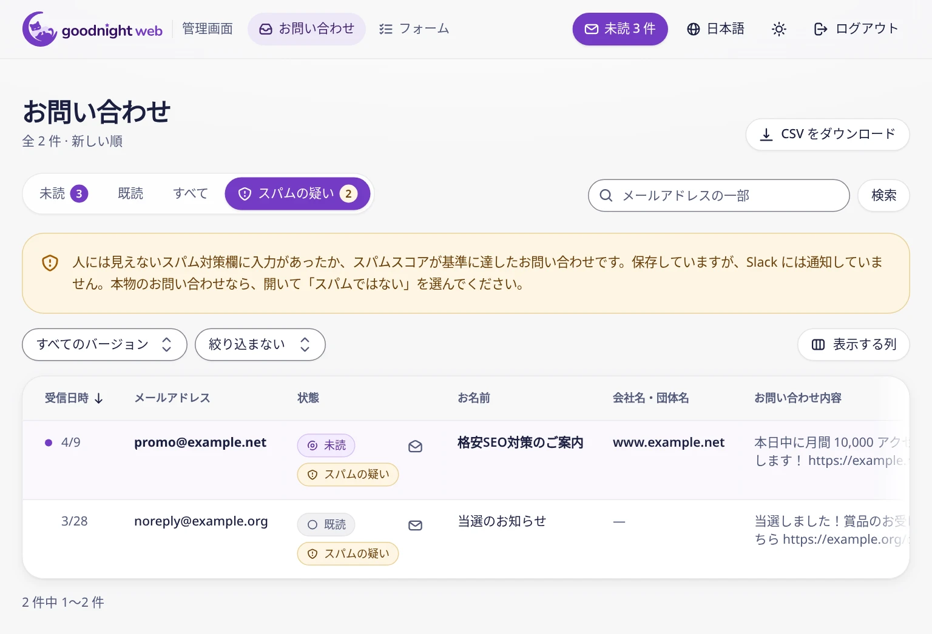932x634 pixels.
Task: Click the name 格安SEO対策のご案内
Action: [x=521, y=442]
